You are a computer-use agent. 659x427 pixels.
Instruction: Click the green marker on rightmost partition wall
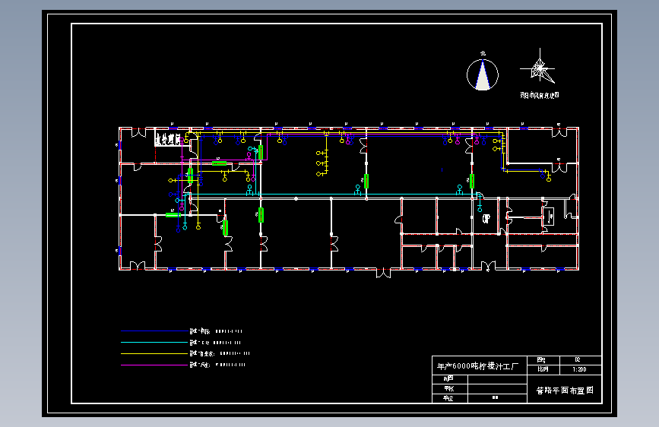(471, 181)
